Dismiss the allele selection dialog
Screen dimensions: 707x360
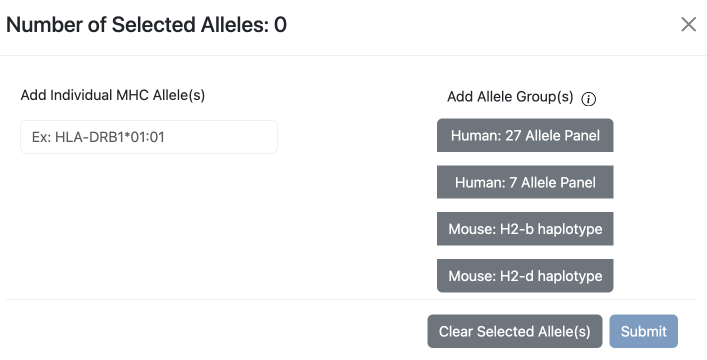pos(688,24)
